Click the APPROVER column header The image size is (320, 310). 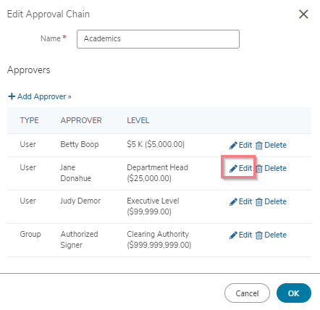(x=81, y=120)
